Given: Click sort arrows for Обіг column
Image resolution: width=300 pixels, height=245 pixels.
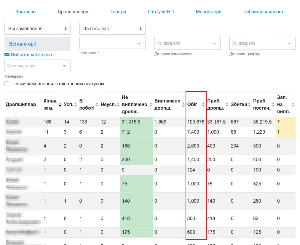Looking at the screenshot, I should pyautogui.click(x=203, y=105).
